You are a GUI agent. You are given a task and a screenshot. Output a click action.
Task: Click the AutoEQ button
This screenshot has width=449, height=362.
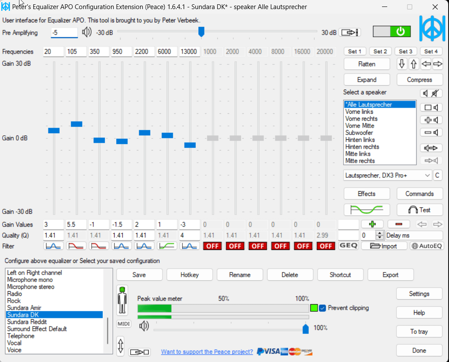coord(427,246)
